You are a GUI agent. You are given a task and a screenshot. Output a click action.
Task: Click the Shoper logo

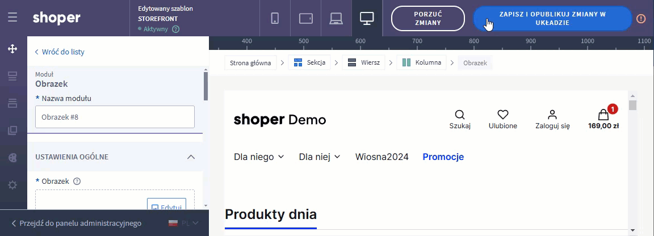pos(56,18)
